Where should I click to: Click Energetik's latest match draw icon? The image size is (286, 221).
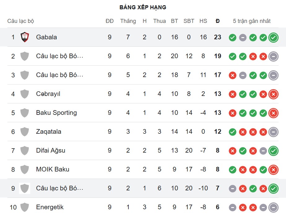click(273, 207)
